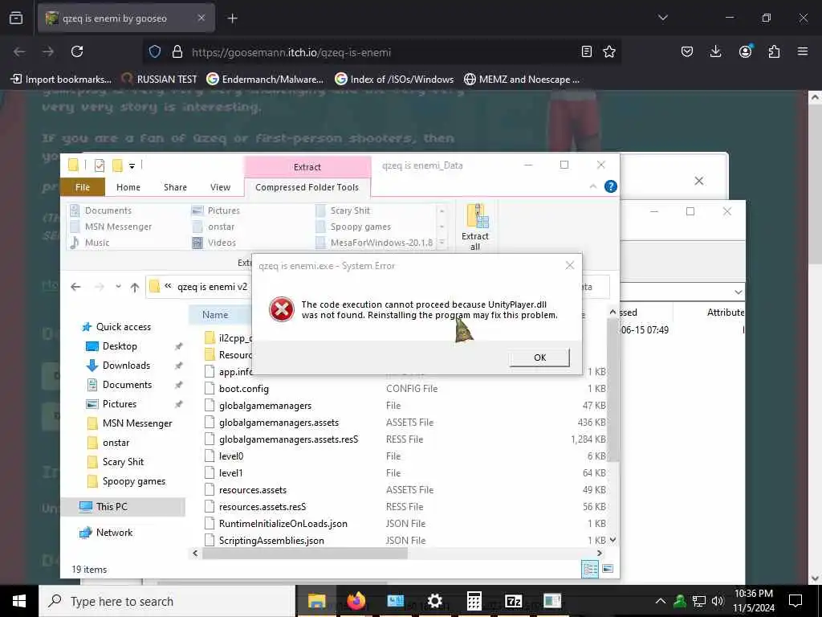Switch Explorer to large icons view

tap(608, 569)
